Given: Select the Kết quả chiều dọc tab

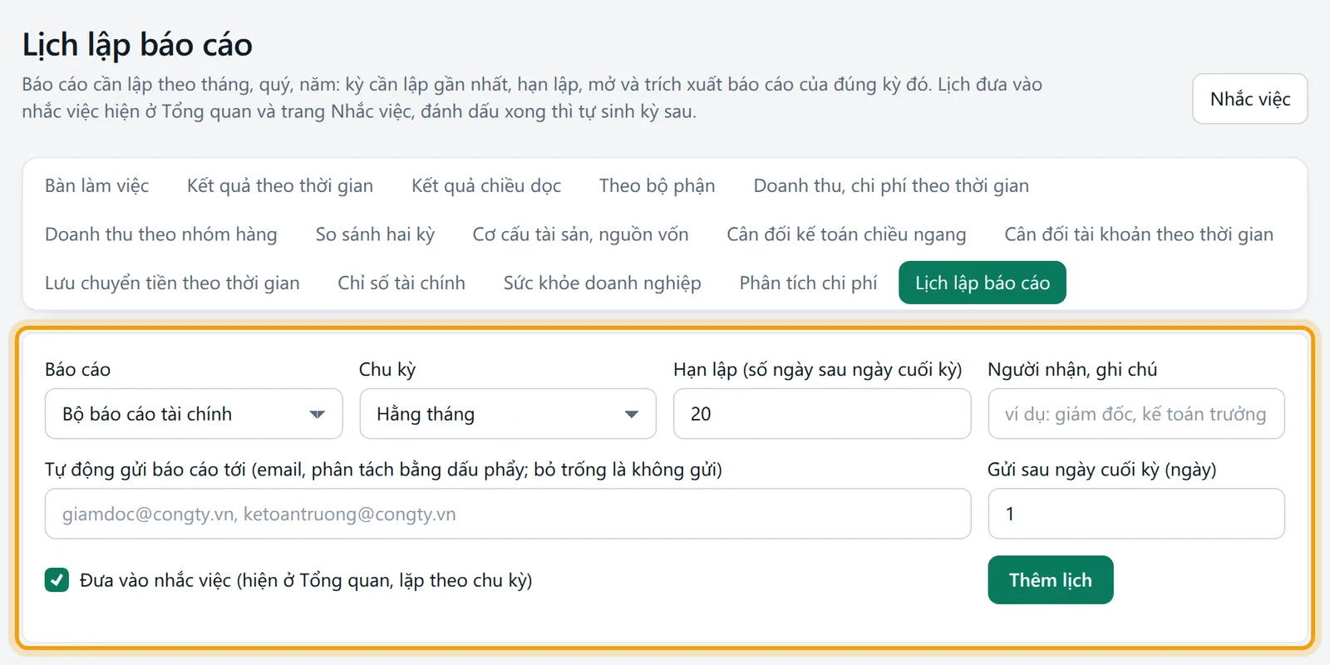Looking at the screenshot, I should (486, 185).
